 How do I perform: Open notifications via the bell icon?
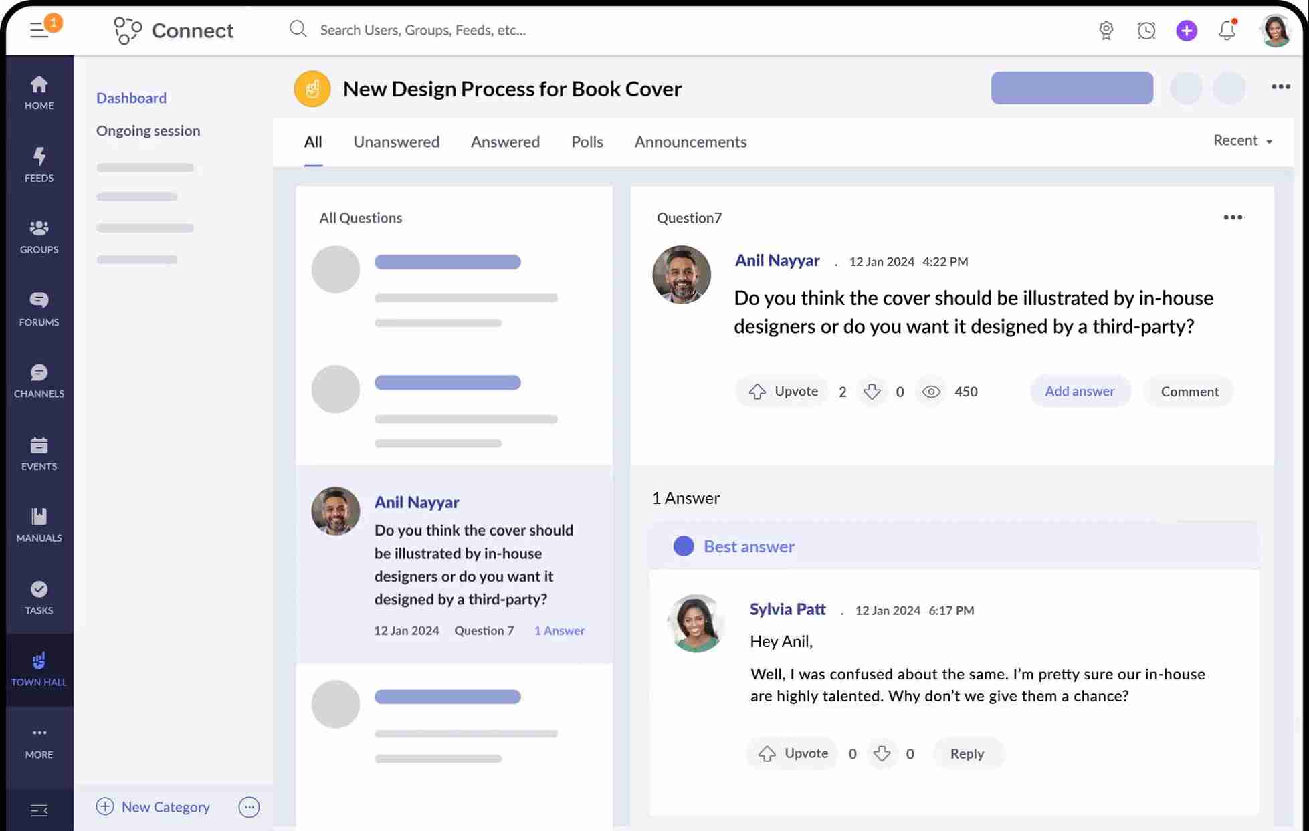tap(1226, 30)
